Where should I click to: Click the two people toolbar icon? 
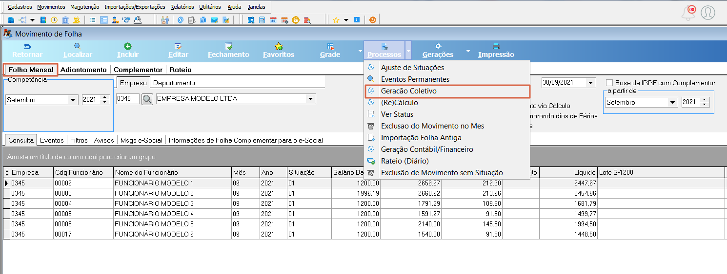(x=165, y=20)
